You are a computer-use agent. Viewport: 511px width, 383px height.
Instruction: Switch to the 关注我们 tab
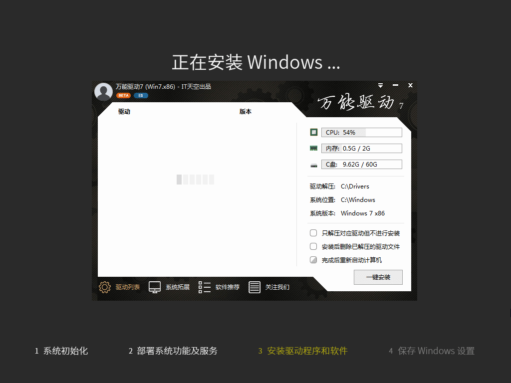click(277, 287)
